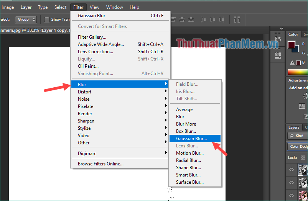The height and width of the screenshot is (201, 308).
Task: Open the Kind layer filter dropdown
Action: (x=298, y=136)
